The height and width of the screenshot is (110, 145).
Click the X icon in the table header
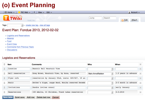[x=140, y=64]
